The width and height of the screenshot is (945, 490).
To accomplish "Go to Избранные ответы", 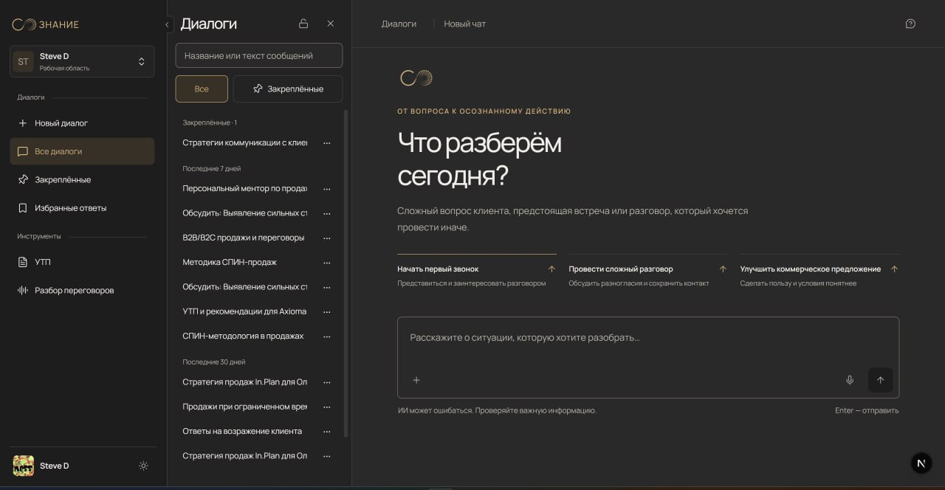I will [x=82, y=208].
